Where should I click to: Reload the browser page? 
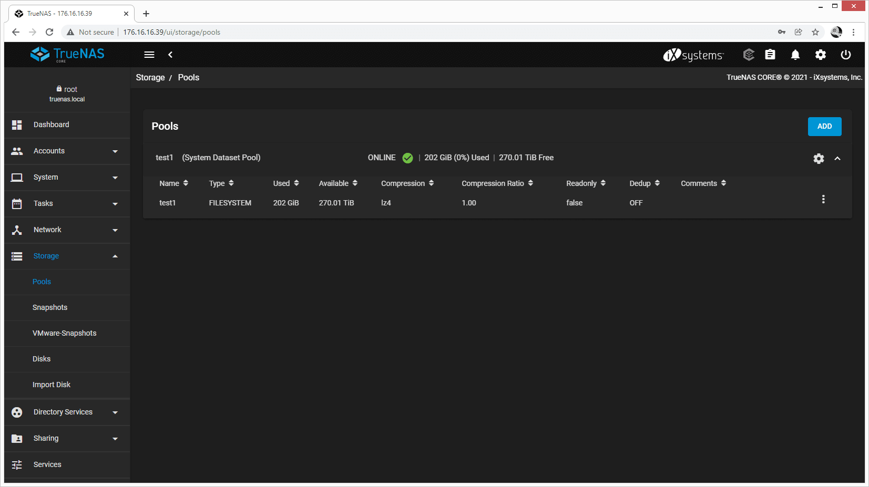(x=49, y=32)
